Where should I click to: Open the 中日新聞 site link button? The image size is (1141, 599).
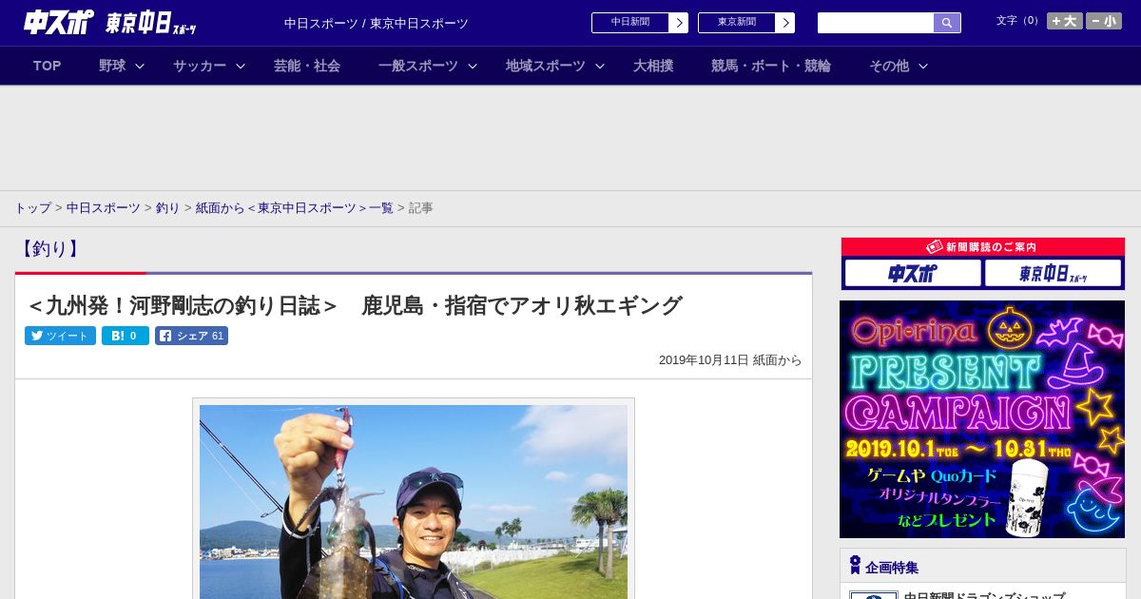pyautogui.click(x=630, y=23)
